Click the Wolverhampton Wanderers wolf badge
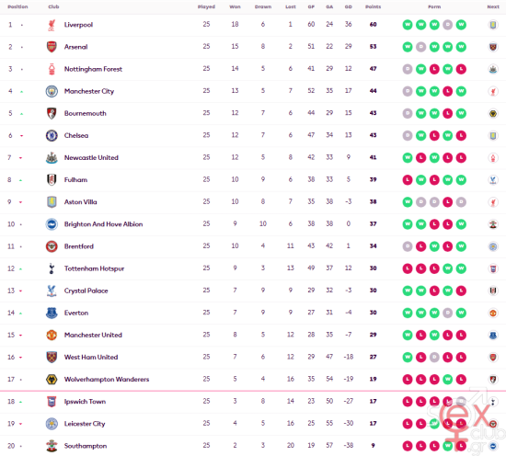 (x=52, y=380)
